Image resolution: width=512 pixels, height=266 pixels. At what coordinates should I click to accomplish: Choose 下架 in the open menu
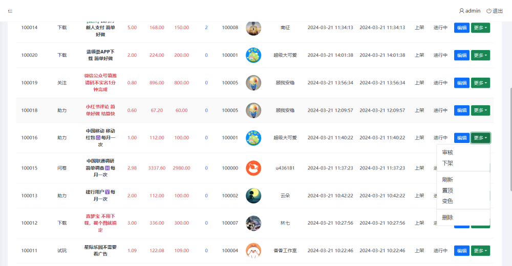click(x=447, y=163)
